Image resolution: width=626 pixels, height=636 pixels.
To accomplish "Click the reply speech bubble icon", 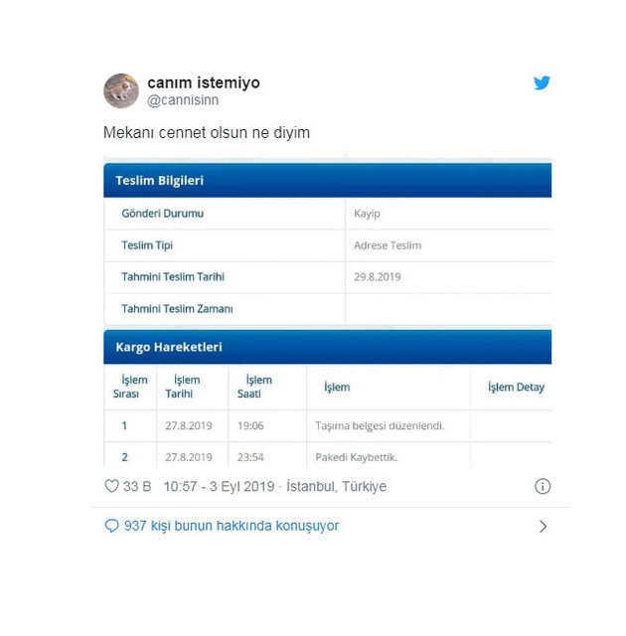I will pos(111,526).
